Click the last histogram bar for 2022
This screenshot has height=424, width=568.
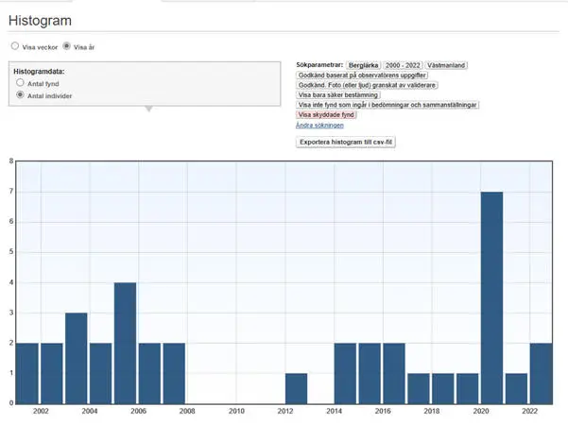(541, 373)
